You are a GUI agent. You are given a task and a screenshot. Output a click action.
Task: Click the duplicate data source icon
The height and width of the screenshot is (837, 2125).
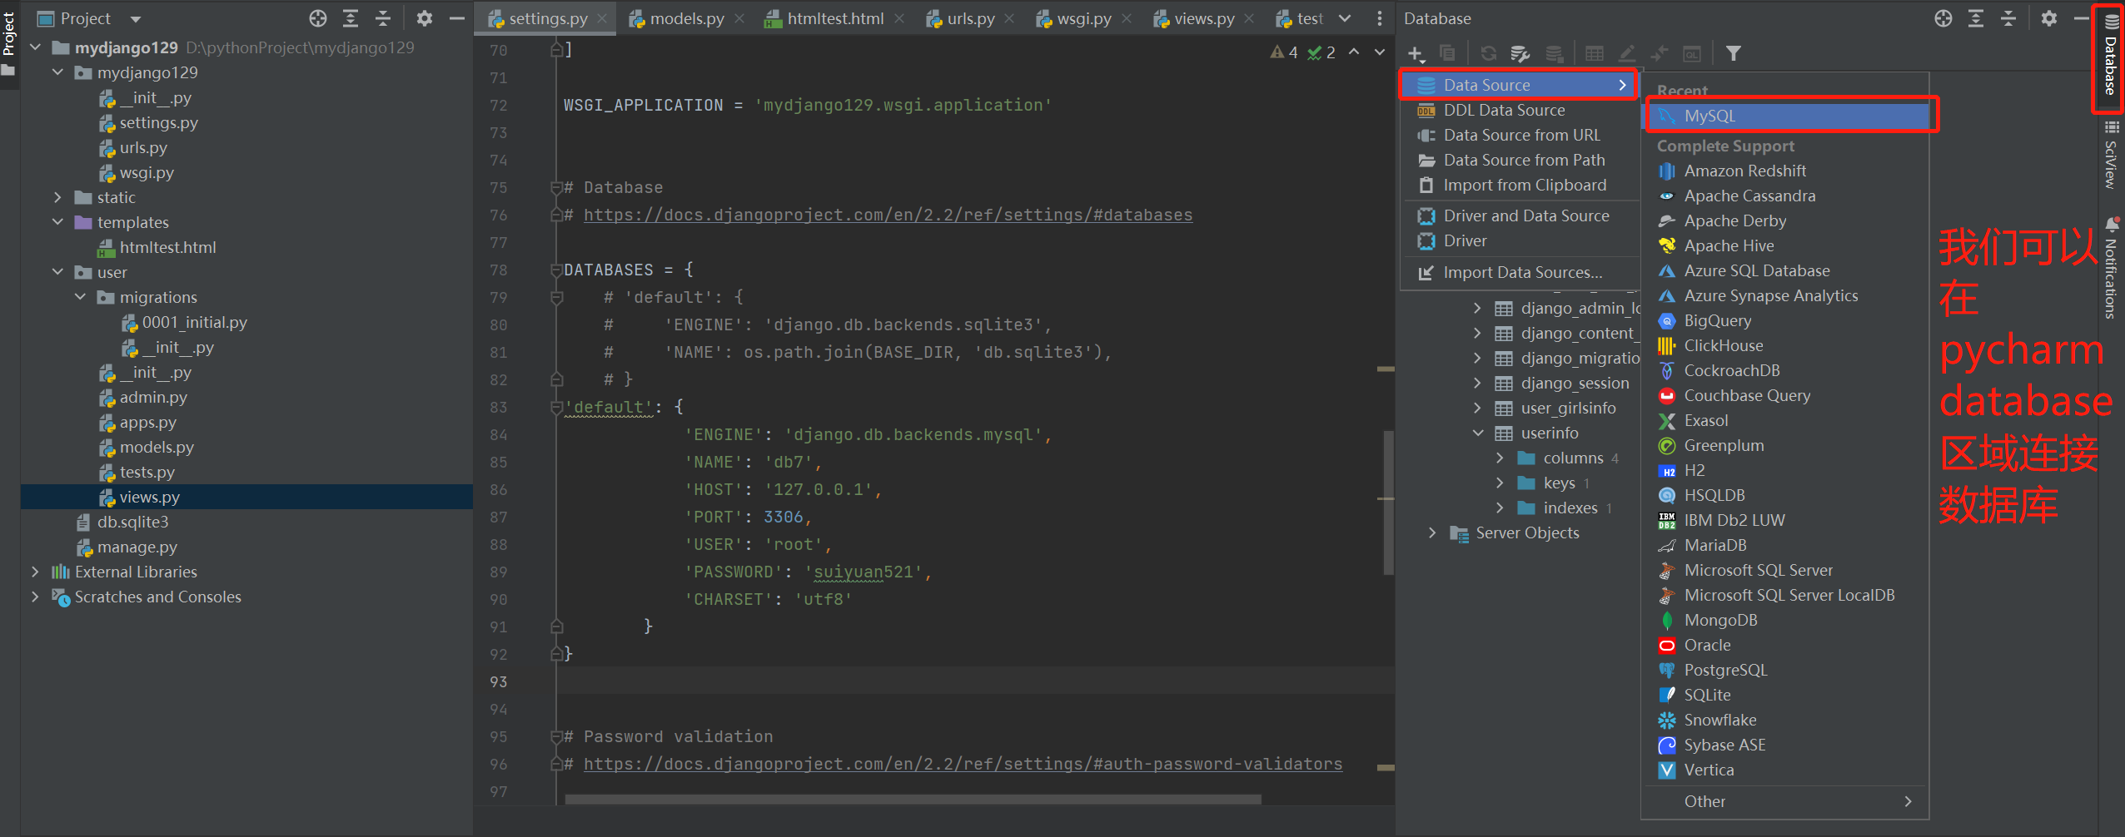(1447, 53)
